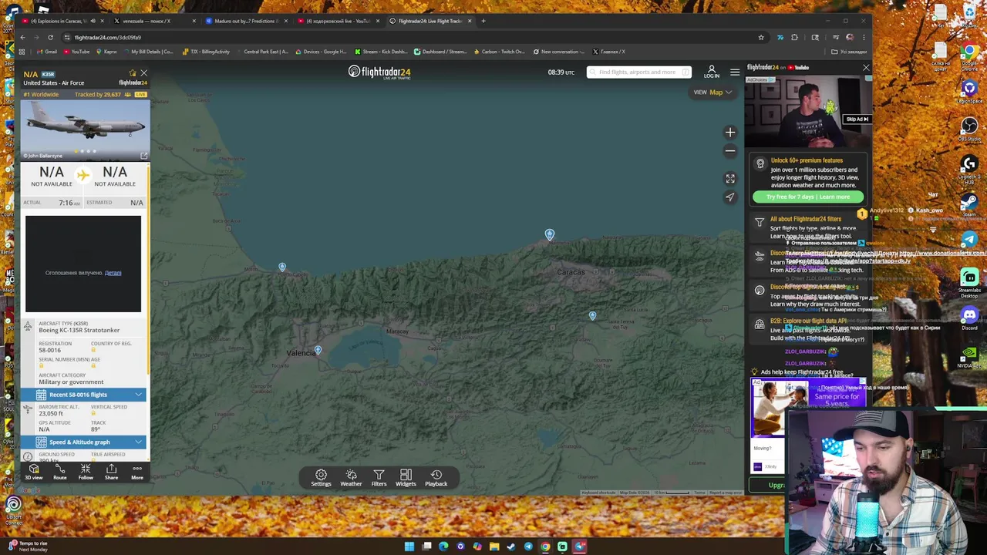
Task: Click the coastal airport marker west of Caracas
Action: 282,267
